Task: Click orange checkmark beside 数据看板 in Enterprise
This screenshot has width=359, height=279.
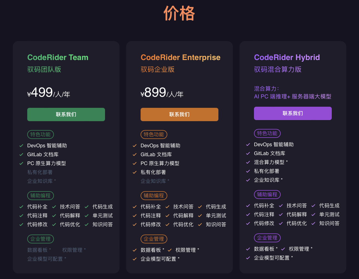Action: pyautogui.click(x=134, y=250)
